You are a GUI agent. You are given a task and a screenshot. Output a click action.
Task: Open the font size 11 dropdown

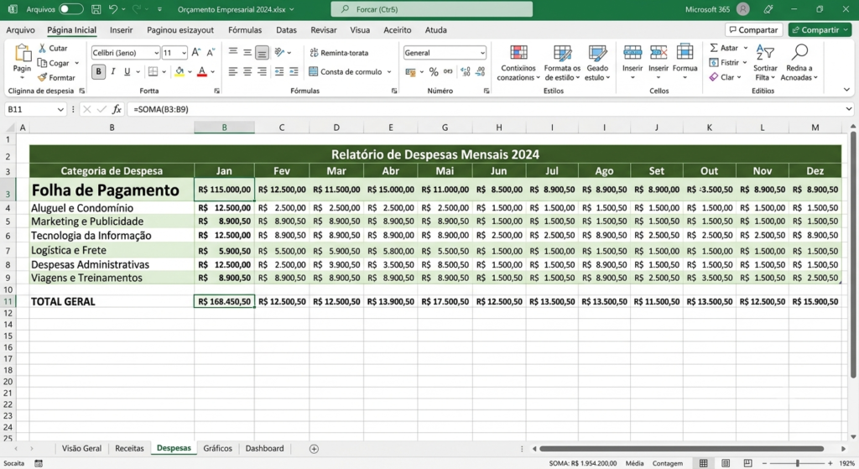tap(184, 53)
